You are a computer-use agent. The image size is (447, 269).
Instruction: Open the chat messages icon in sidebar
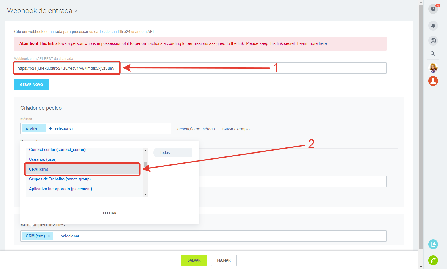433,41
